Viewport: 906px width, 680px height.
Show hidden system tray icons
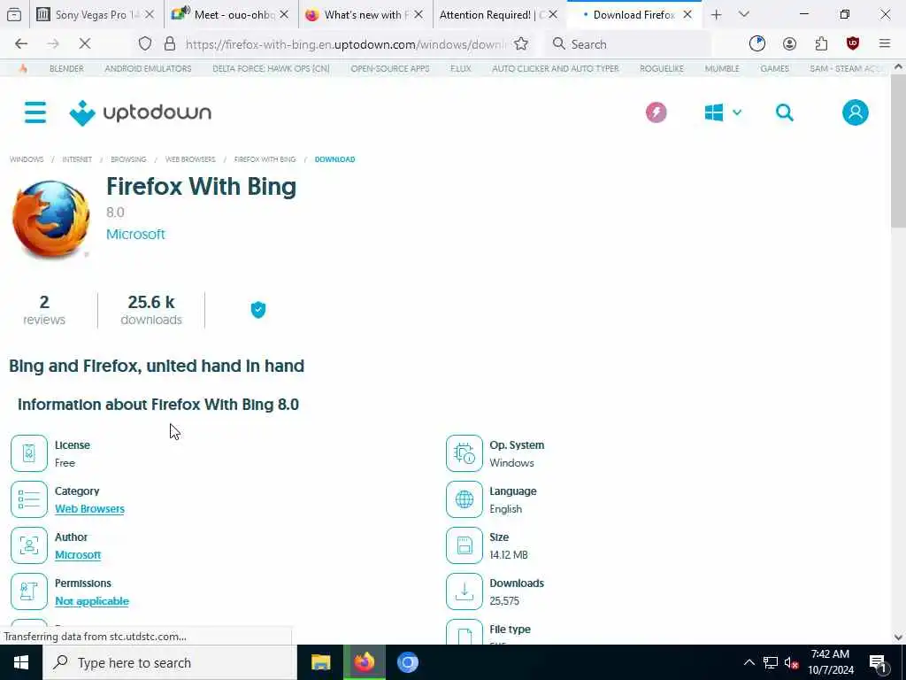point(749,662)
